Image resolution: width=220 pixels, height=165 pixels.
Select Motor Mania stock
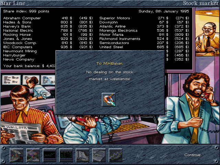(144, 34)
